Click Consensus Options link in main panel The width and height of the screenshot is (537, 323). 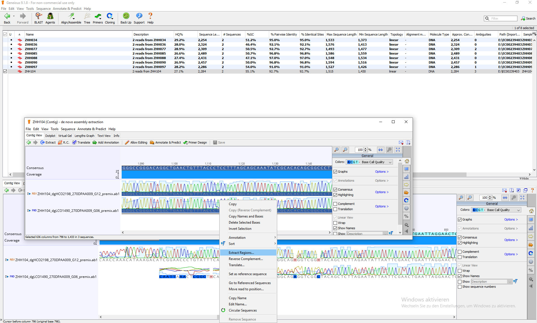[511, 240]
